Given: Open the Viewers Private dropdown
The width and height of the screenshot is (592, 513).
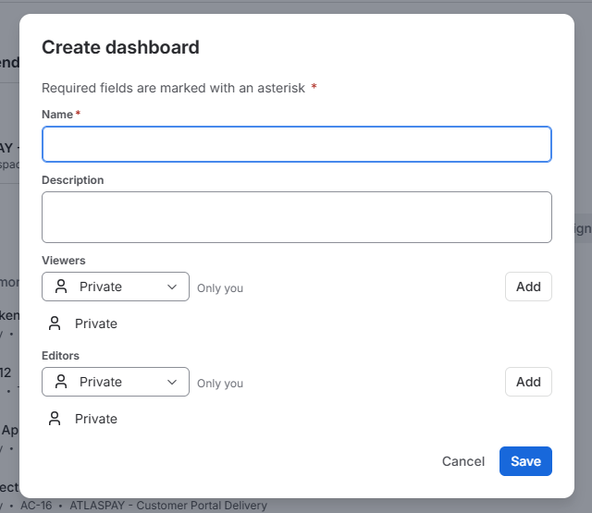Looking at the screenshot, I should point(116,287).
